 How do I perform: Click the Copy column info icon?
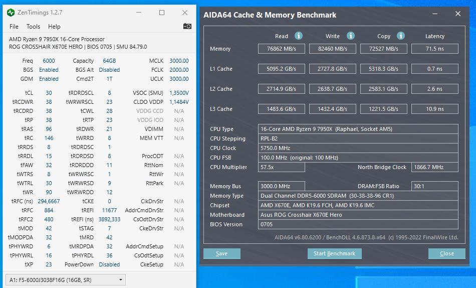(x=401, y=36)
